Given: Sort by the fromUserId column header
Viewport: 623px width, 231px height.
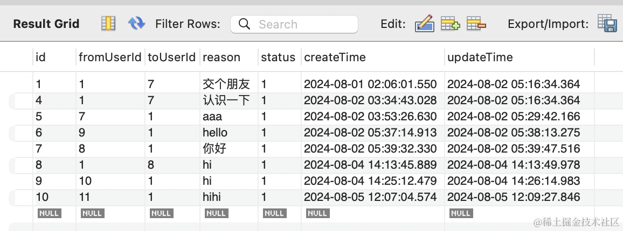Looking at the screenshot, I should [110, 57].
